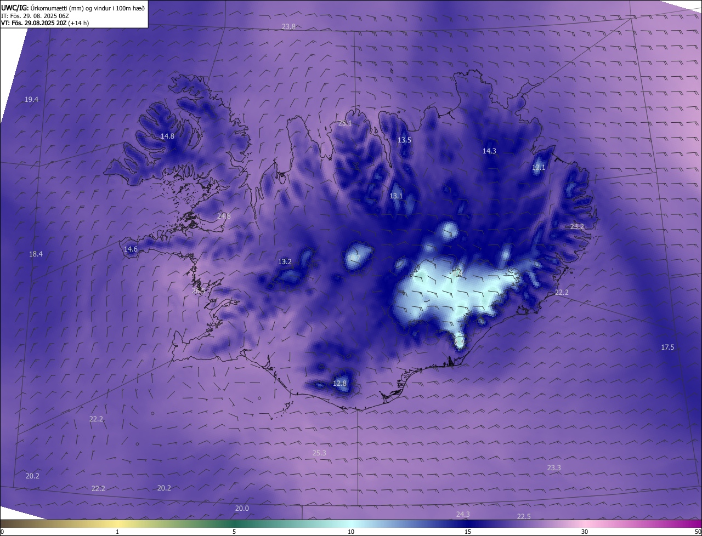
Task: Click the 5 tick on the color scale
Action: (x=234, y=532)
